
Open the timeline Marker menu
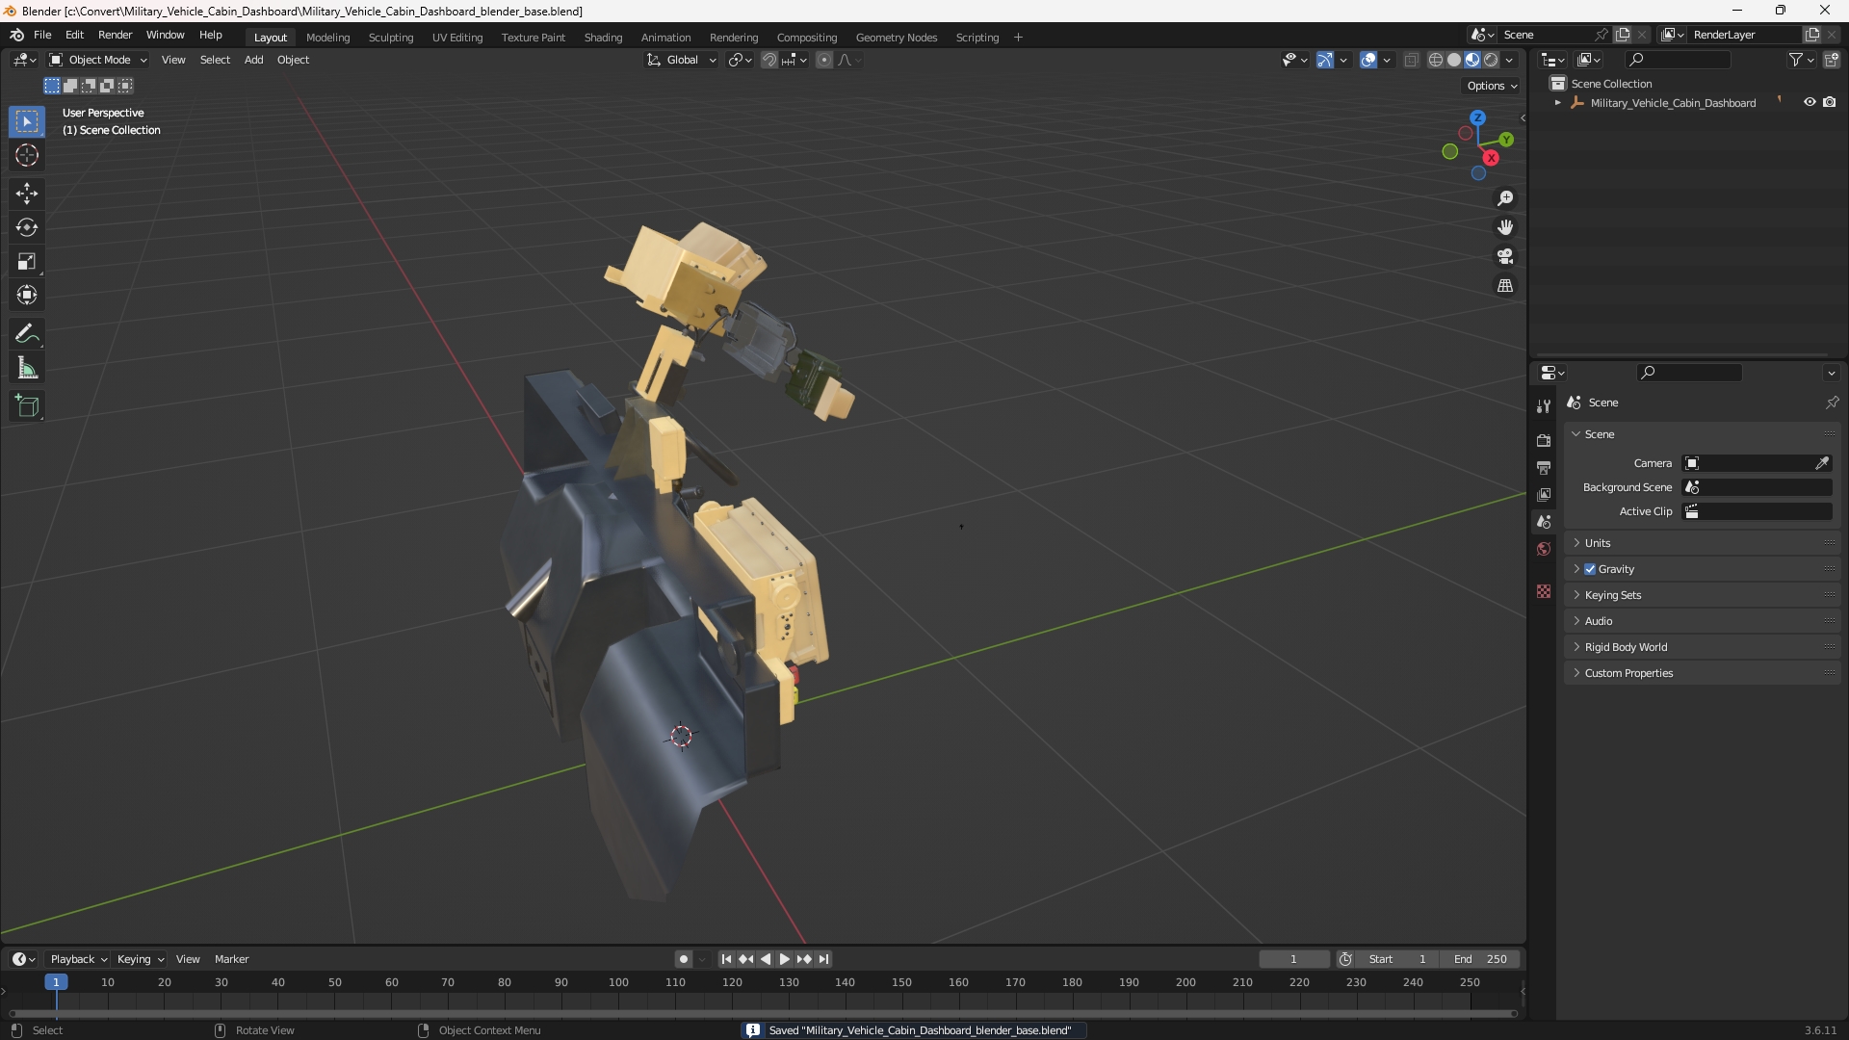[231, 959]
